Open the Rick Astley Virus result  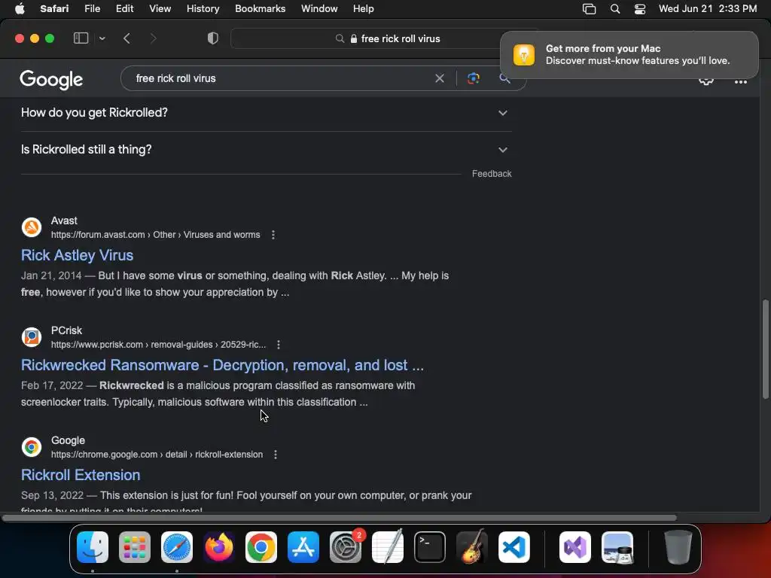click(x=78, y=255)
